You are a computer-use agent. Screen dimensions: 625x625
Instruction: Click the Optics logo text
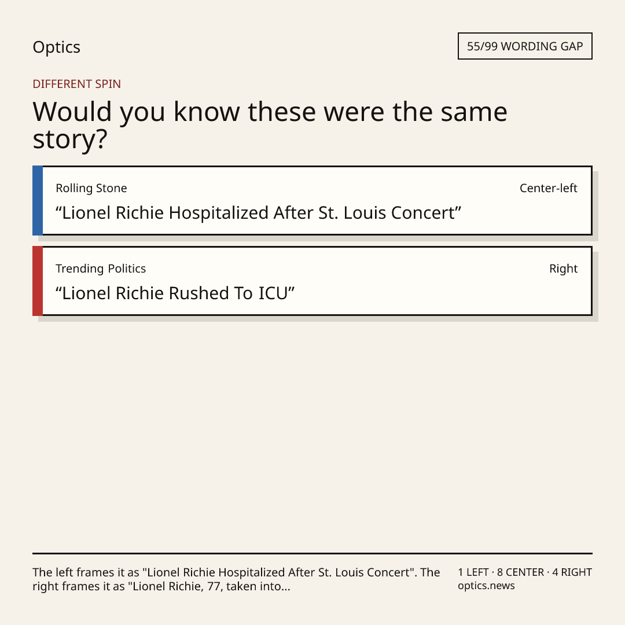tap(56, 47)
